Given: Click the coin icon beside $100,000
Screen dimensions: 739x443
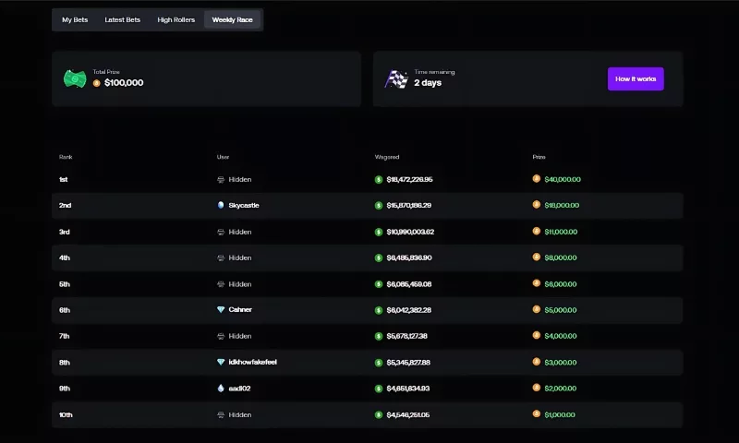Looking at the screenshot, I should click(x=97, y=83).
